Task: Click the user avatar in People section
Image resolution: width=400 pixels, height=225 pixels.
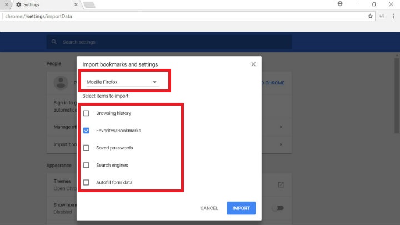Action: pyautogui.click(x=61, y=83)
